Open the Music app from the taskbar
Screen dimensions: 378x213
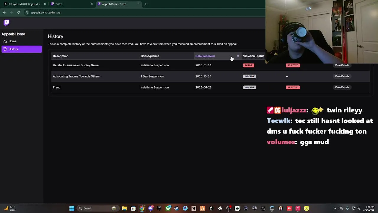point(298,208)
